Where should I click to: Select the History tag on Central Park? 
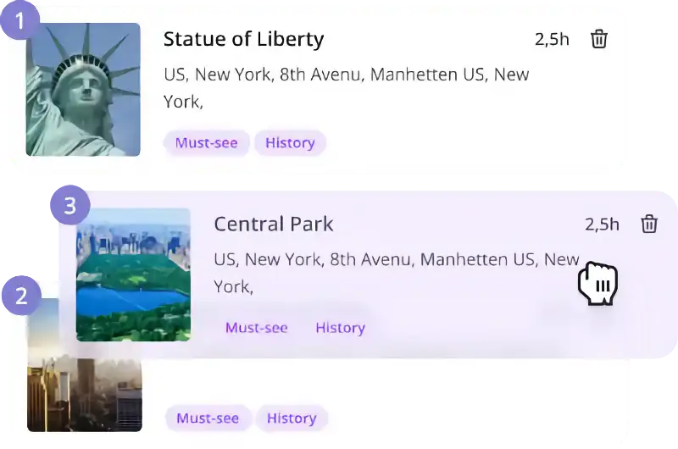click(341, 328)
